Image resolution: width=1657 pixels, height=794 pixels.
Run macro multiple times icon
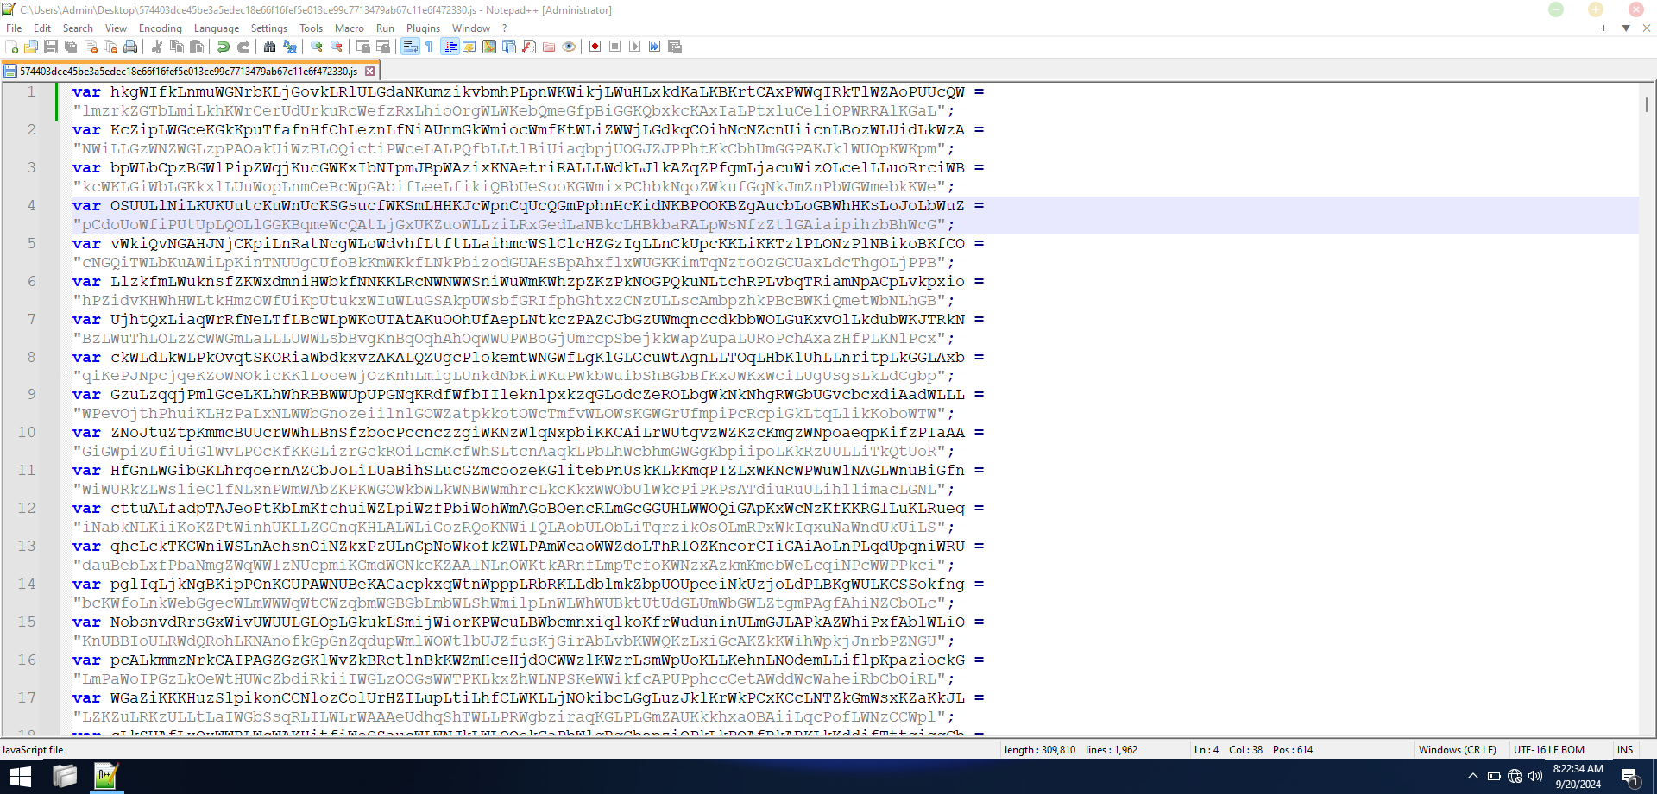655,47
